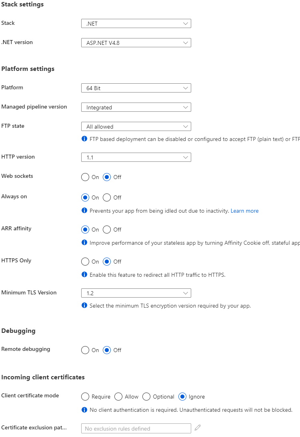The width and height of the screenshot is (300, 437).
Task: Click the info icon under Always on
Action: point(84,210)
